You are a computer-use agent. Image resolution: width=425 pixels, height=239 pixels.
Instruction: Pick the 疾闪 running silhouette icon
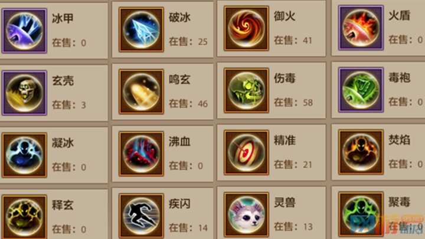(x=141, y=216)
